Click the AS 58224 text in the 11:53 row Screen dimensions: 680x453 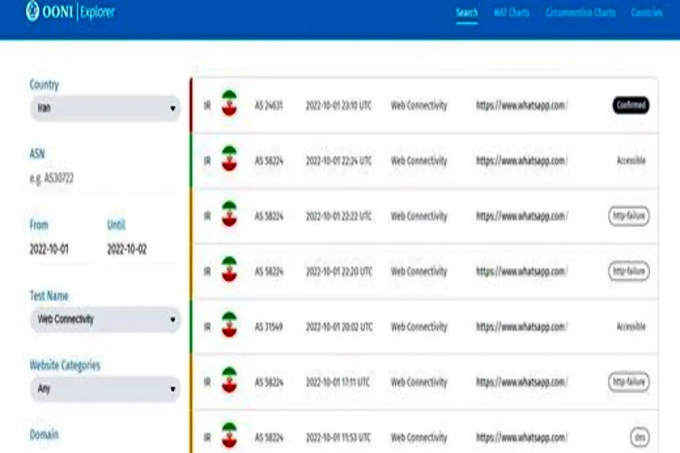(269, 437)
